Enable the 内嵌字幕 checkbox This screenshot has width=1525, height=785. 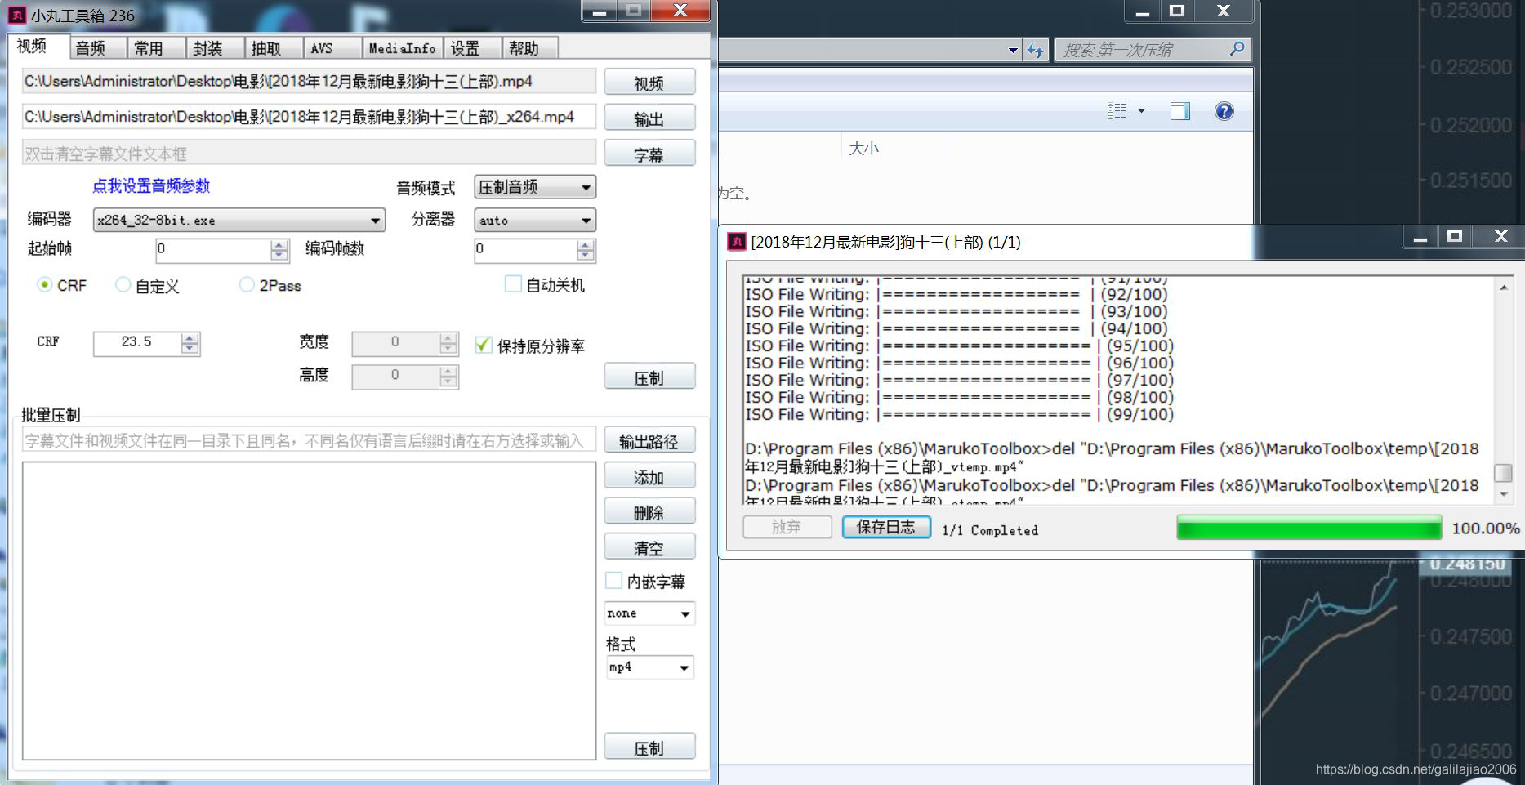click(613, 581)
